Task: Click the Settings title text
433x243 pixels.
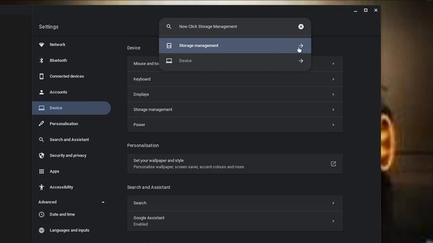Action: tap(49, 27)
